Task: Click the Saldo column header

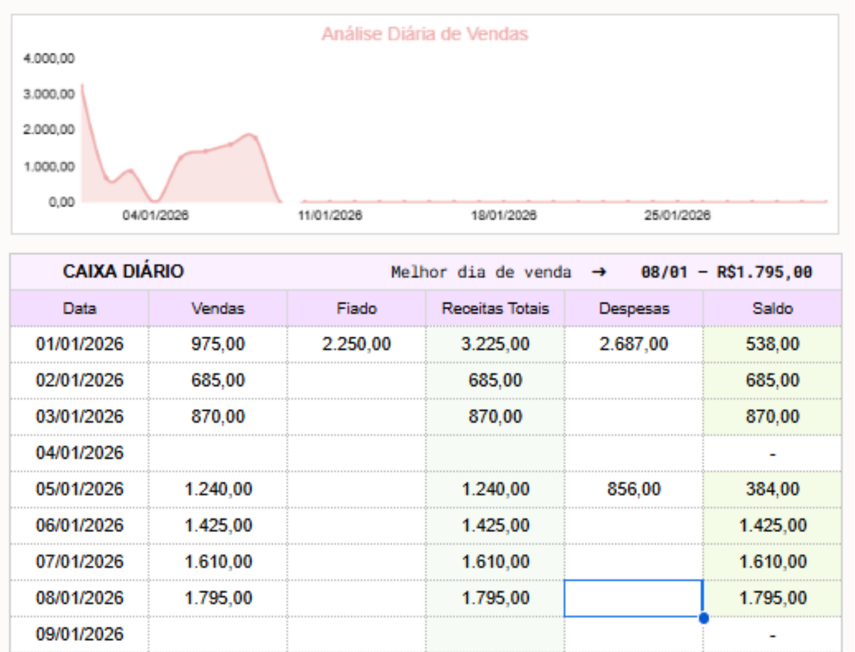Action: (772, 309)
